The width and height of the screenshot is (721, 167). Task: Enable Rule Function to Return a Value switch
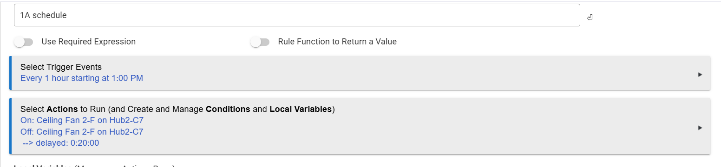260,42
